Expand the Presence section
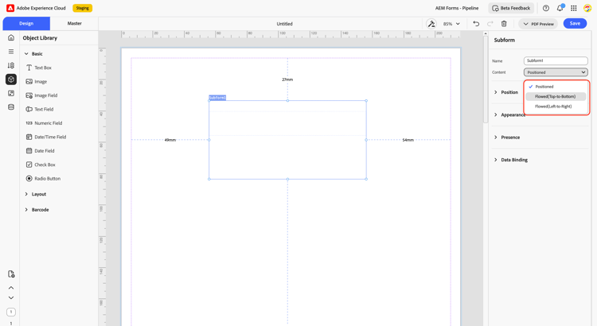The image size is (597, 326). [x=507, y=138]
